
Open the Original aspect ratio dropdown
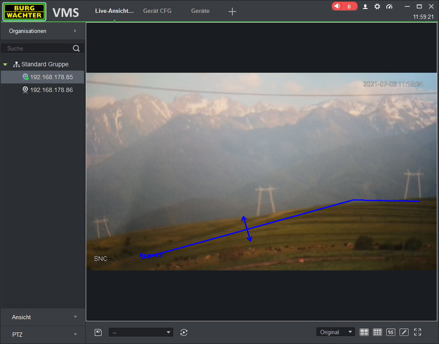(x=335, y=332)
